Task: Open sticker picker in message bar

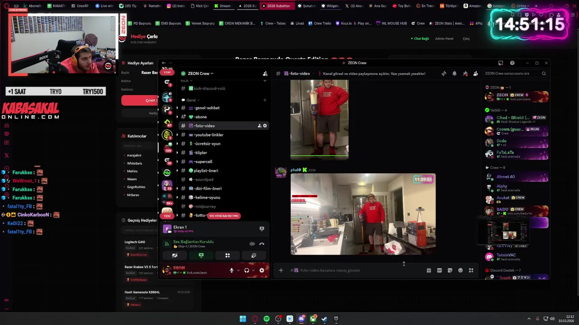Action: (450, 270)
